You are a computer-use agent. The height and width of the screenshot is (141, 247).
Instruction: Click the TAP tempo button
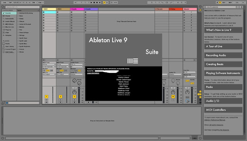pyautogui.click(x=10, y=3)
